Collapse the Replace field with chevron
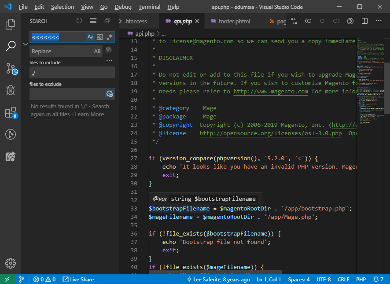This screenshot has height=284, width=390. [x=25, y=44]
